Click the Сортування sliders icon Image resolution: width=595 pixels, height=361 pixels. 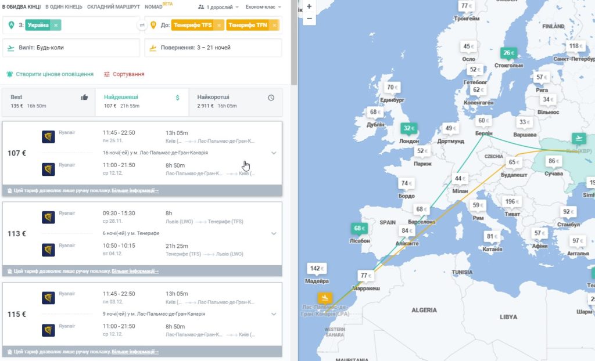107,74
